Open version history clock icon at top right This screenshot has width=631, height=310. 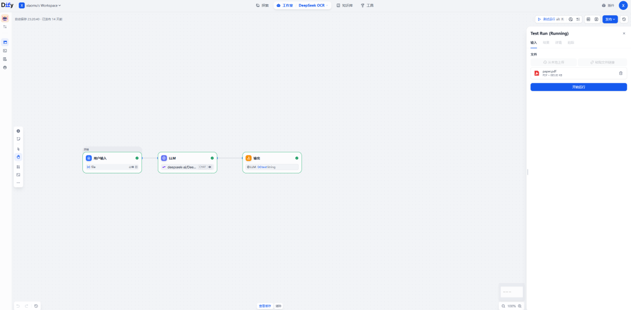624,19
